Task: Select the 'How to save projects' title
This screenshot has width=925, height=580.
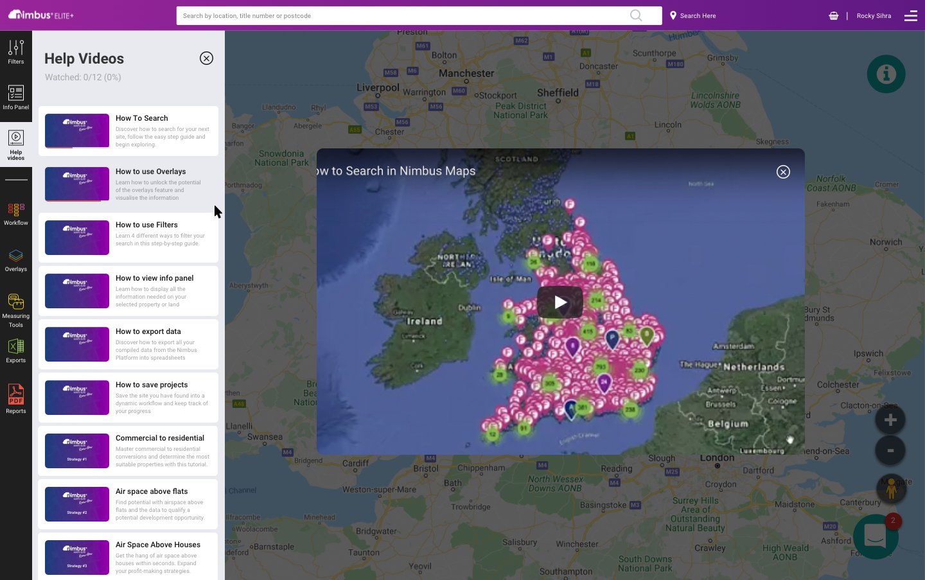Action: pos(152,385)
